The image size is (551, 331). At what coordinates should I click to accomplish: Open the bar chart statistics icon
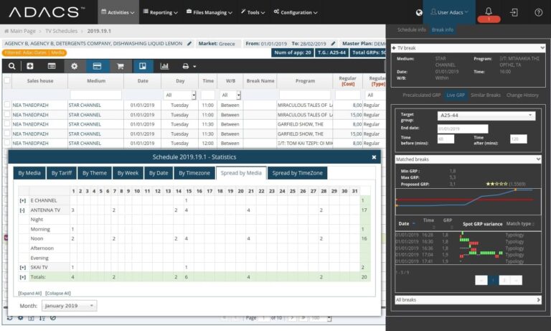(164, 66)
